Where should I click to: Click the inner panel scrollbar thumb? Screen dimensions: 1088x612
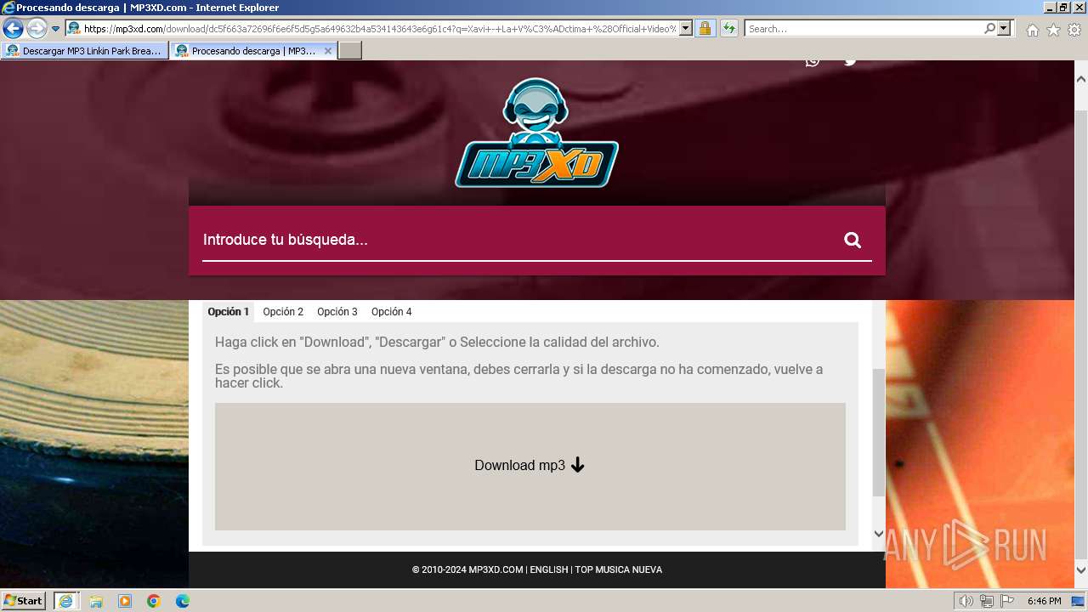coord(879,432)
